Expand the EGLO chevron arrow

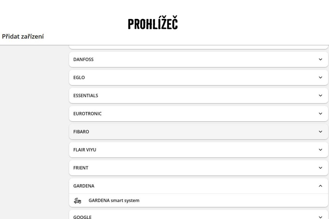320,78
